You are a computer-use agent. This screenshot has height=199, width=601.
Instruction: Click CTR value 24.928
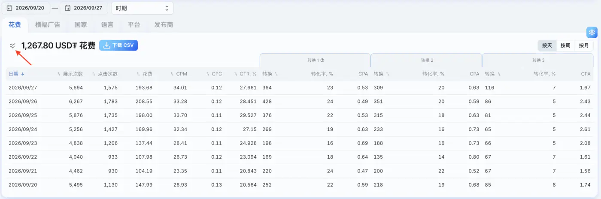pyautogui.click(x=249, y=144)
